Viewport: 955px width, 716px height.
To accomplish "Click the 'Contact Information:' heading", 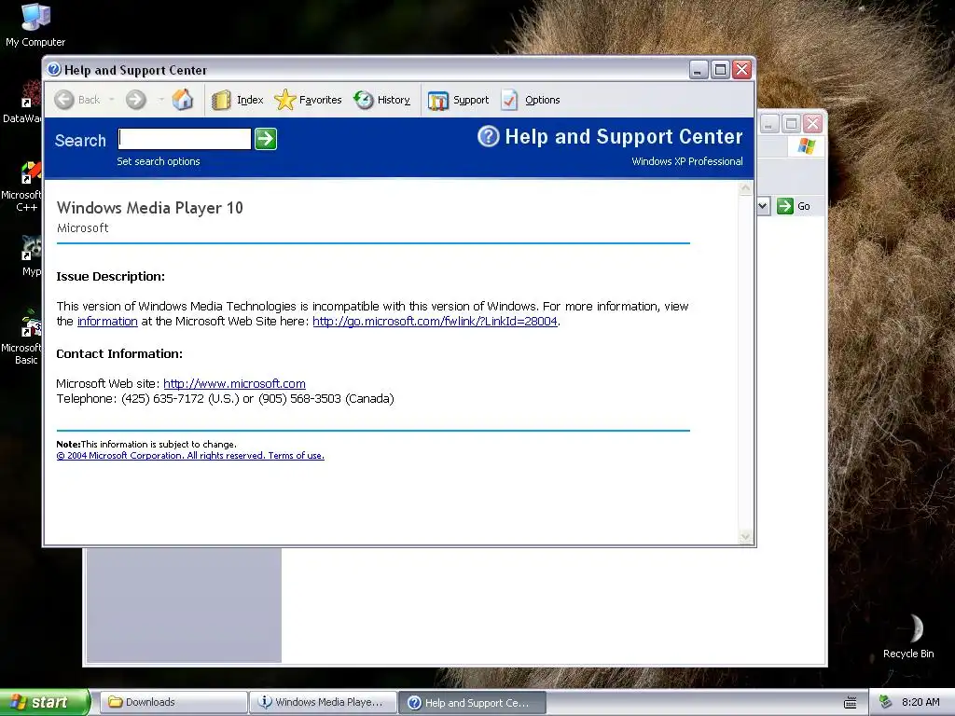I will [119, 353].
